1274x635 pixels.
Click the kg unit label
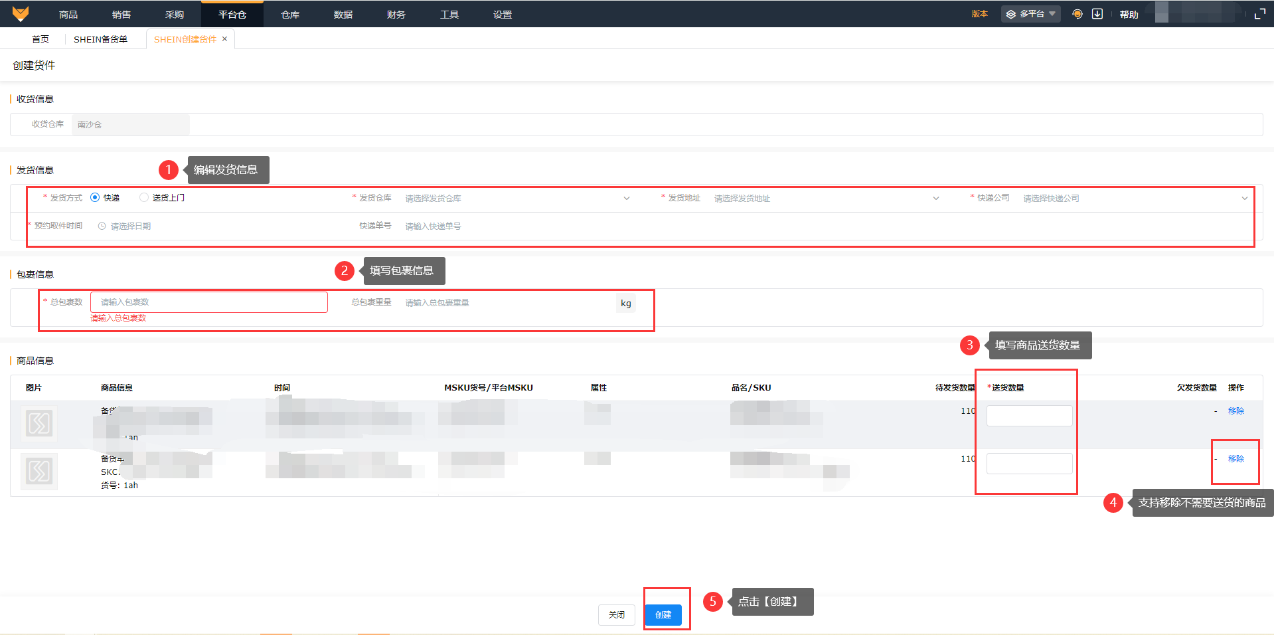626,303
